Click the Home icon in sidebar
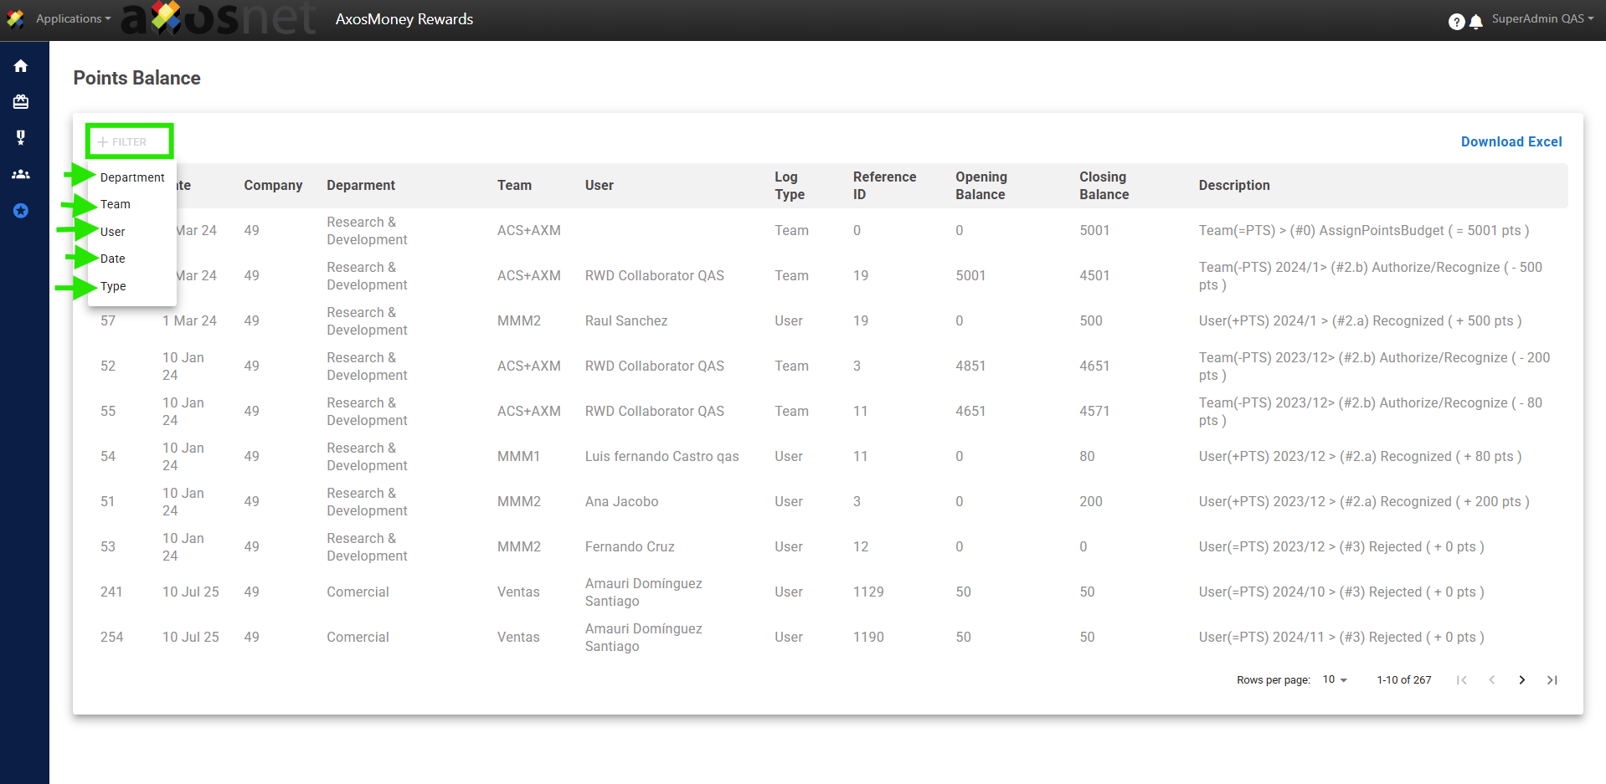This screenshot has height=784, width=1606. click(21, 66)
